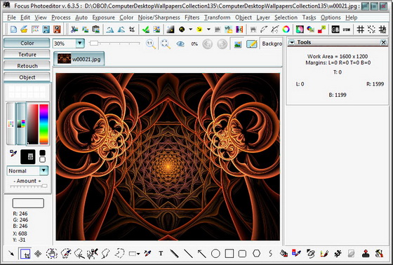
Task: Select the rounded rectangle shape tool
Action: point(242,254)
